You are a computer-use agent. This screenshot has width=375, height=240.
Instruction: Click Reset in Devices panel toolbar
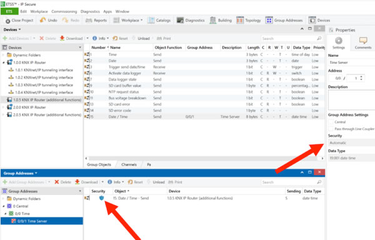click(120, 39)
